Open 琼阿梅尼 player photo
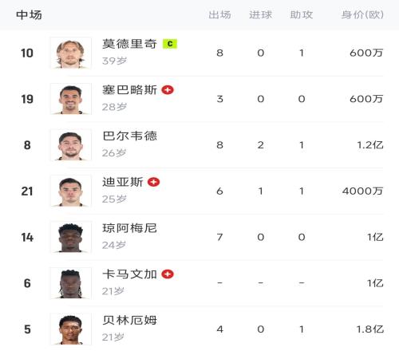The width and height of the screenshot is (399, 351). [x=71, y=237]
